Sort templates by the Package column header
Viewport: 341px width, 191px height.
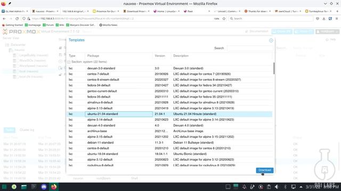119,56
